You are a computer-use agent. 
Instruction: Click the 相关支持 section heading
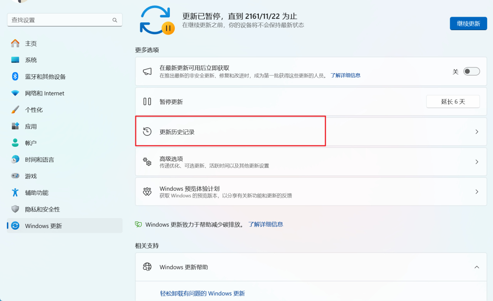(x=147, y=246)
